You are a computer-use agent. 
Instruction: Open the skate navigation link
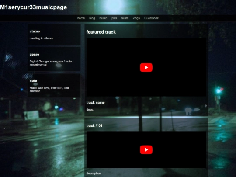click(125, 18)
